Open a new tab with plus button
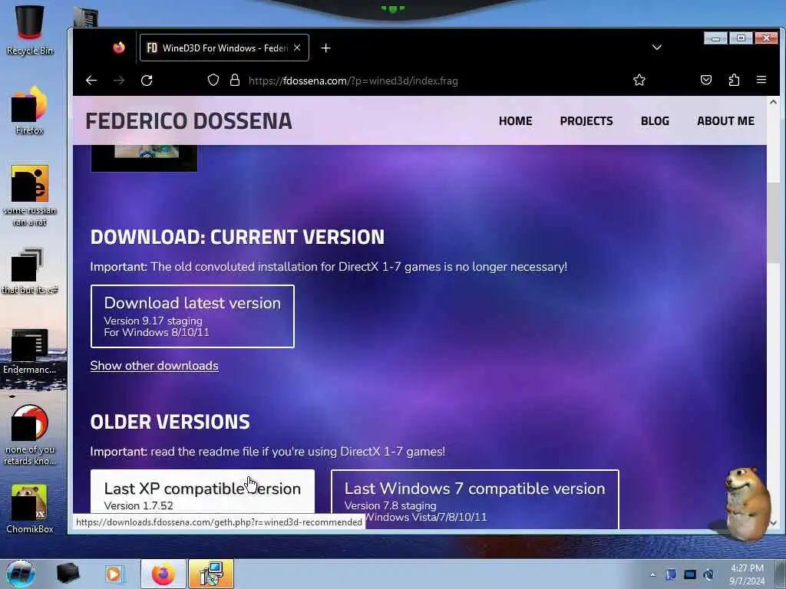 point(325,48)
